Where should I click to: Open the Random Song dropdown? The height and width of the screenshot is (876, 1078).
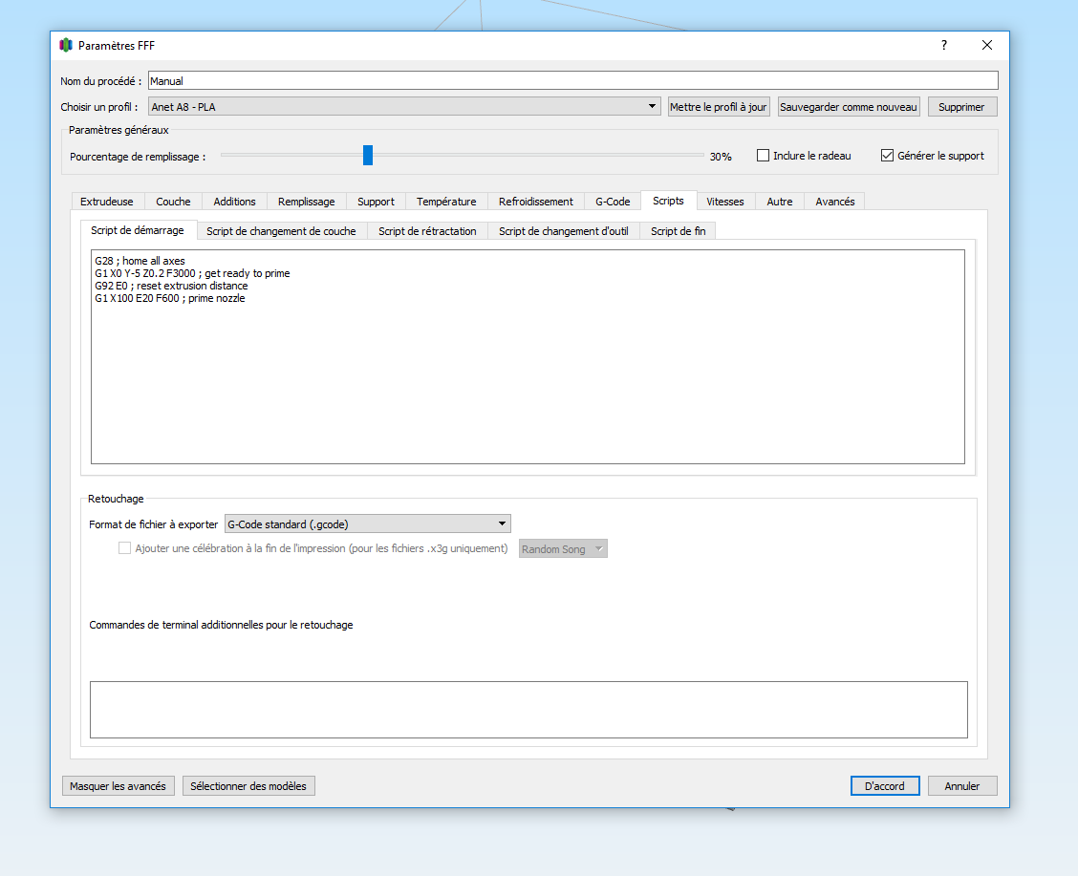click(x=563, y=549)
